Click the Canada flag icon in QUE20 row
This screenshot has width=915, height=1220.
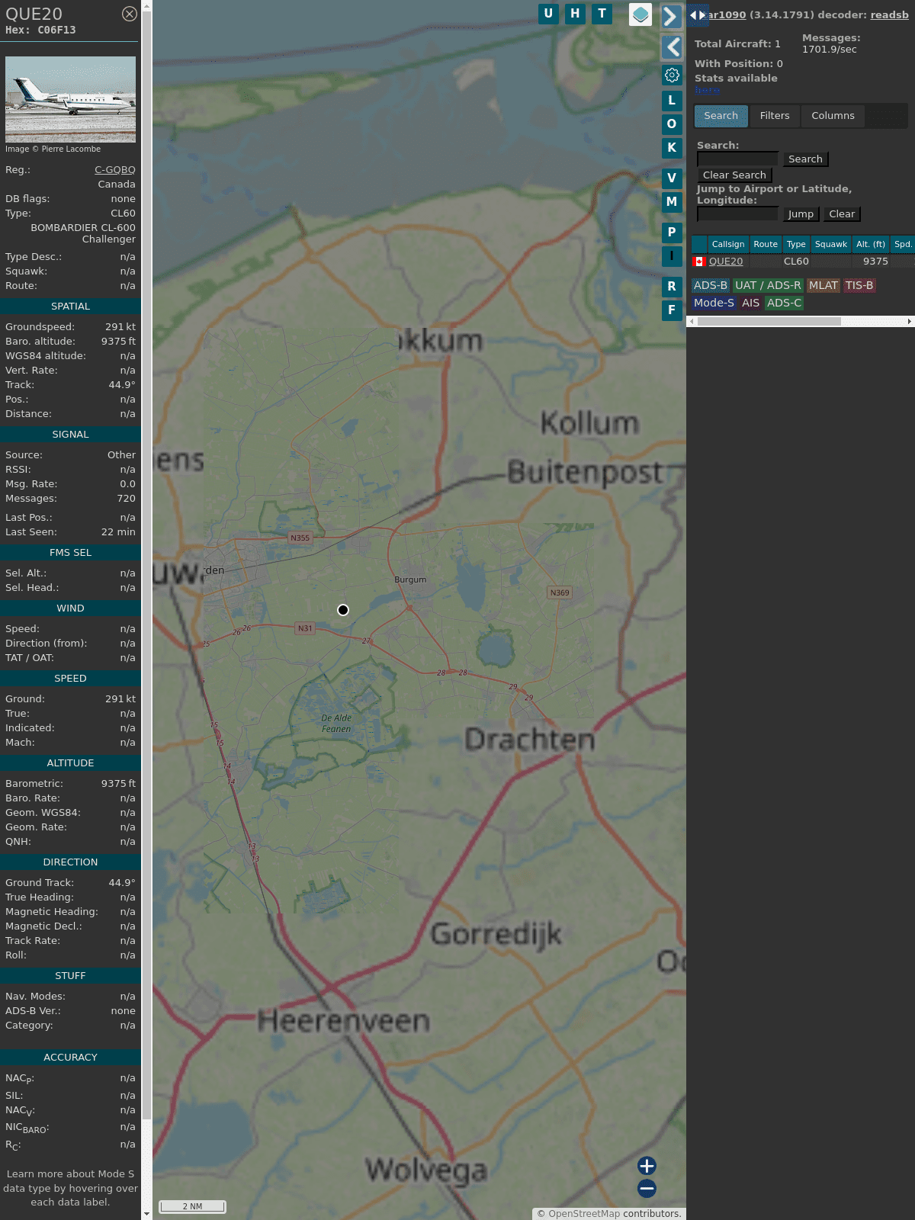(699, 262)
